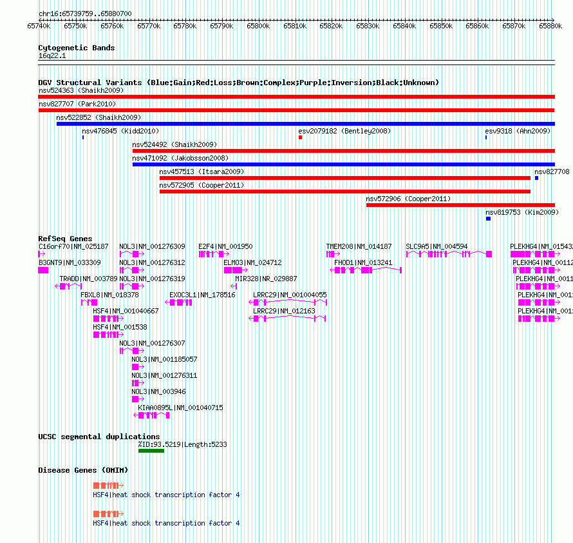Click the 65740k ruler tick label
Image resolution: width=573 pixels, height=543 pixels.
(39, 26)
